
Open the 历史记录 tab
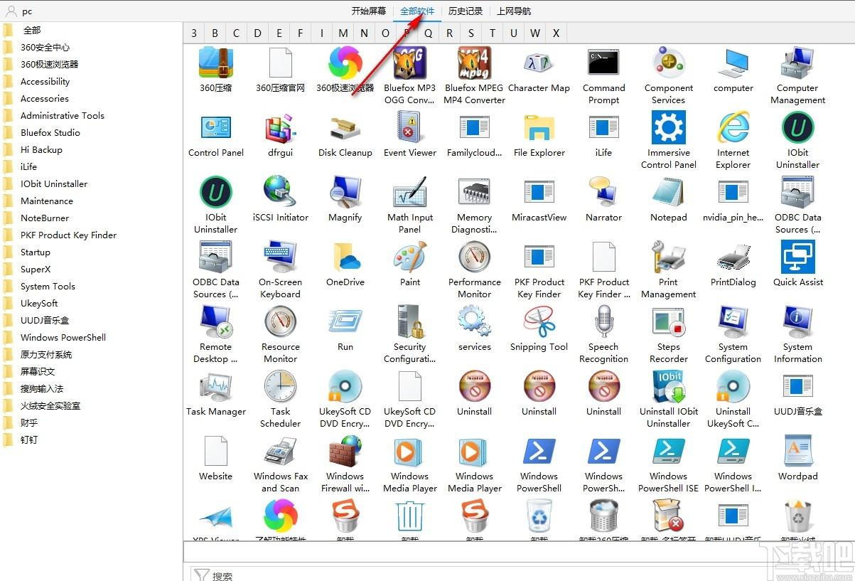[466, 11]
